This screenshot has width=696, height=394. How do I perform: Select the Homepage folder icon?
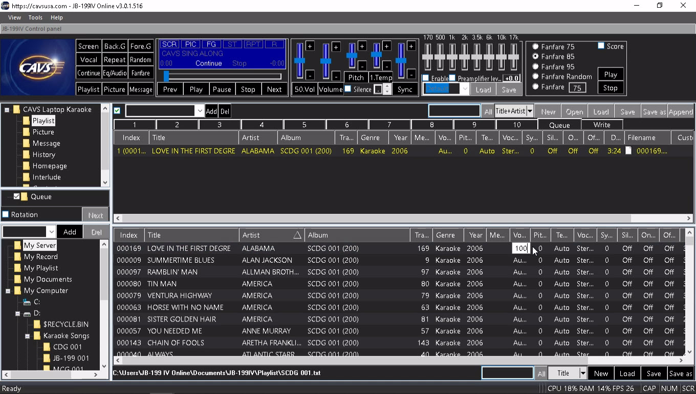click(x=27, y=166)
